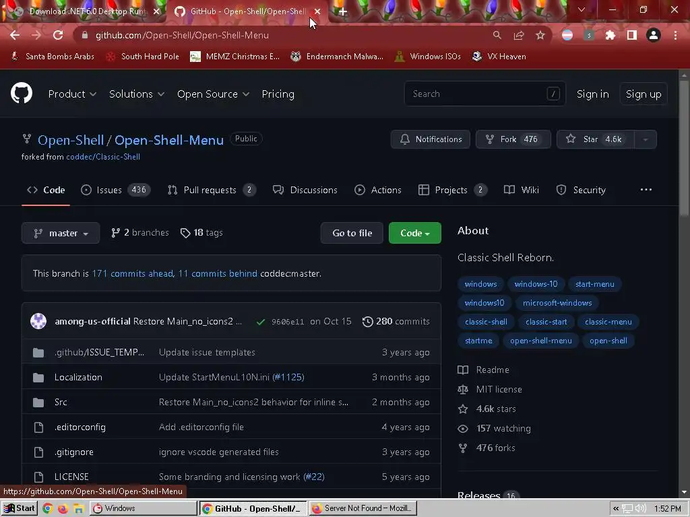Open the coddec/Classic-Shell link
This screenshot has width=690, height=517.
pos(103,157)
